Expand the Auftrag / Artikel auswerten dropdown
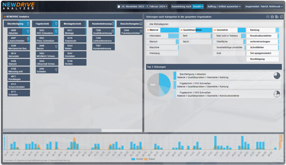 224,6
